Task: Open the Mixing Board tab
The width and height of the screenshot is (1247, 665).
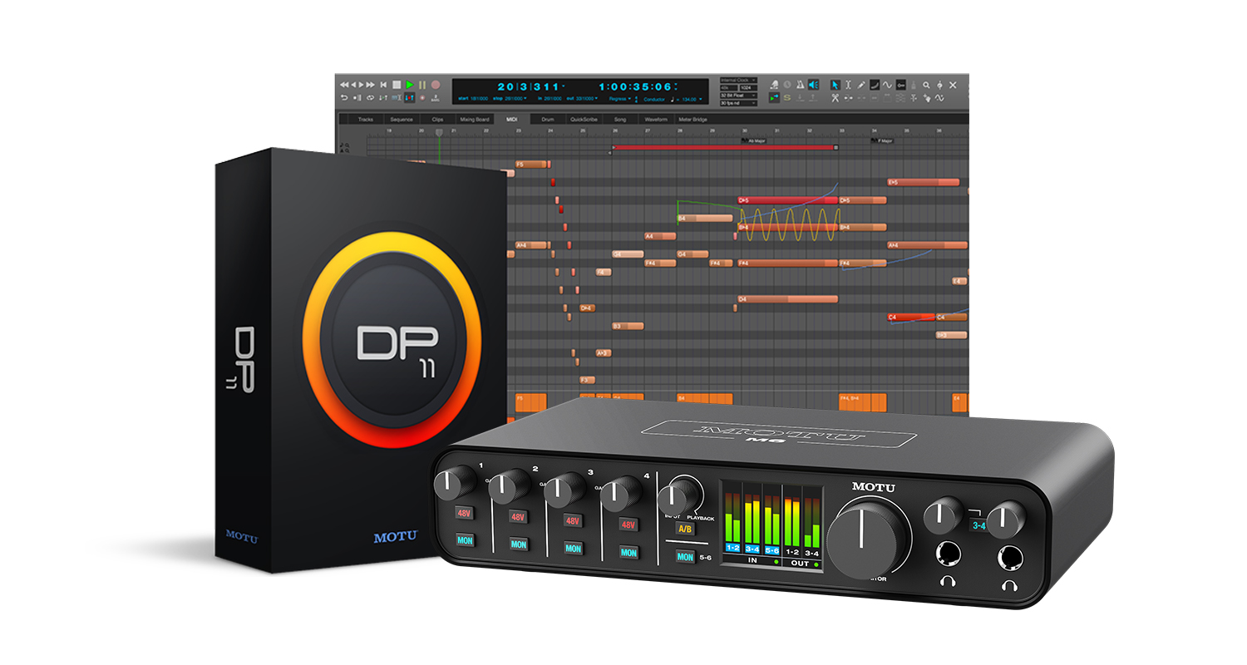Action: [475, 120]
